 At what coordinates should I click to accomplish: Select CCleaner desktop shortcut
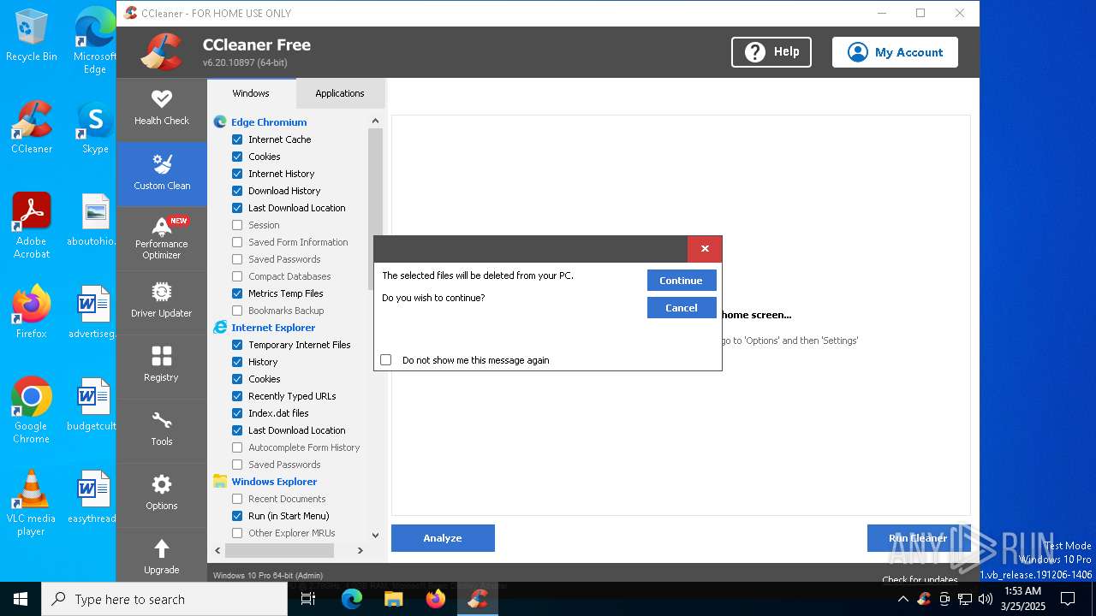32,127
